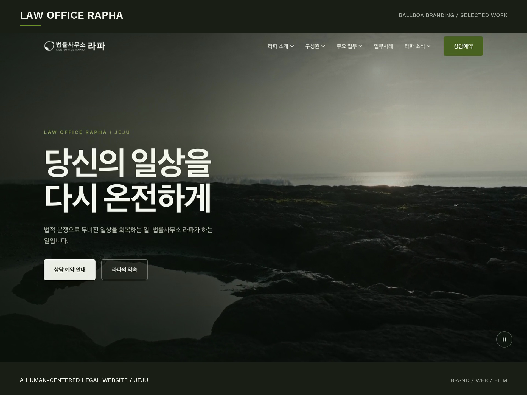This screenshot has width=527, height=395.
Task: Click the 라파의 약속 button
Action: tap(125, 270)
